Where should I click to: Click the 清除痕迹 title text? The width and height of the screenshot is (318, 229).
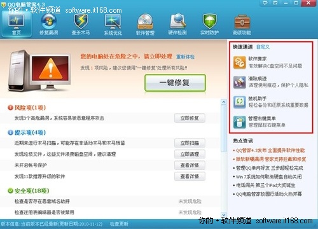(x=258, y=79)
